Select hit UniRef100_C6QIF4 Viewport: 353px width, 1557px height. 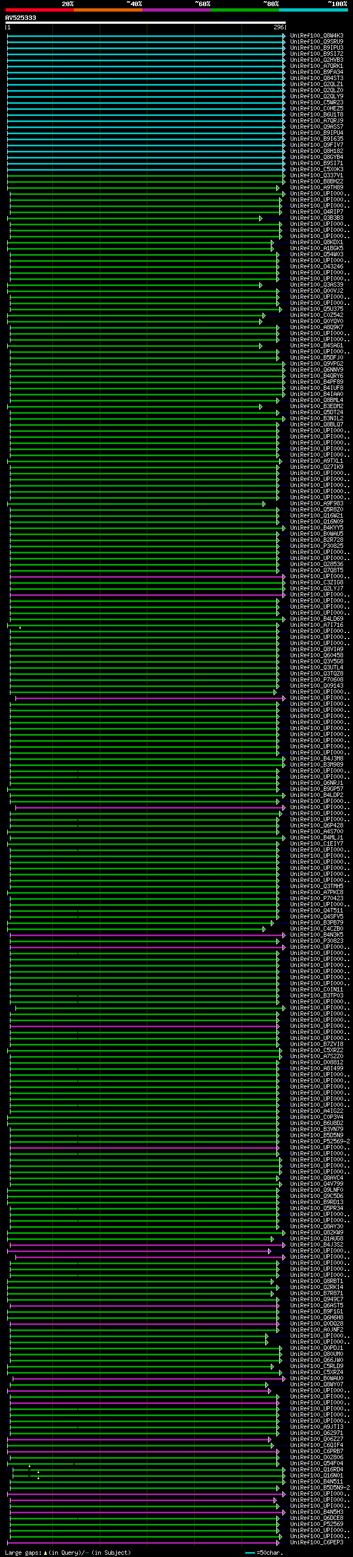[x=316, y=1445]
